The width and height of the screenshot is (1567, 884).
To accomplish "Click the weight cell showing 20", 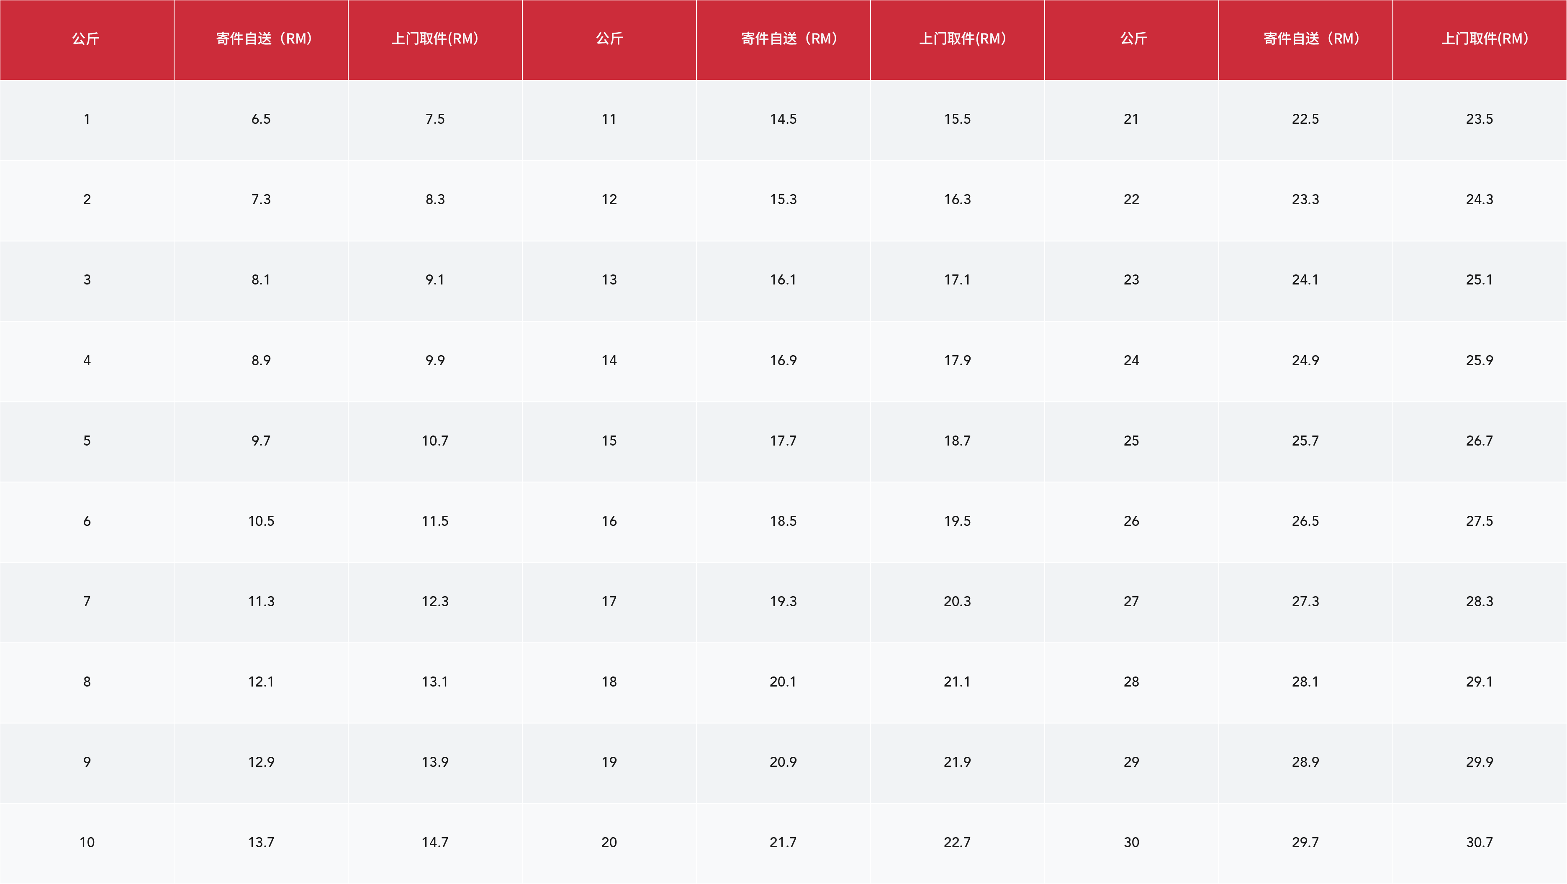I will (609, 842).
